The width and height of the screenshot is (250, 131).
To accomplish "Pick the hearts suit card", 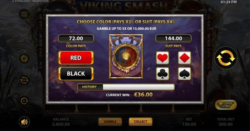I will point(162,58).
